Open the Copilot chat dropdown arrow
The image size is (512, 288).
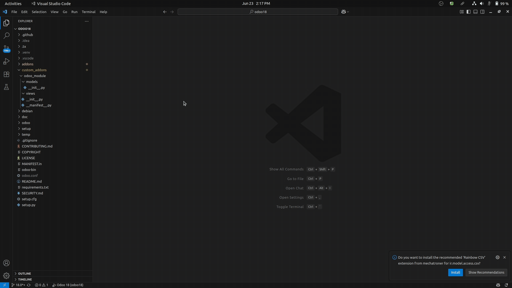[348, 12]
